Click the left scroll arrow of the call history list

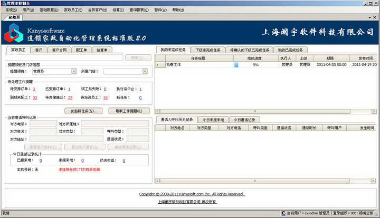pos(157,181)
